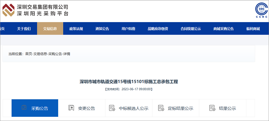269x121 pixels.
Task: Click the 结果公示 document icon
Action: (212, 108)
